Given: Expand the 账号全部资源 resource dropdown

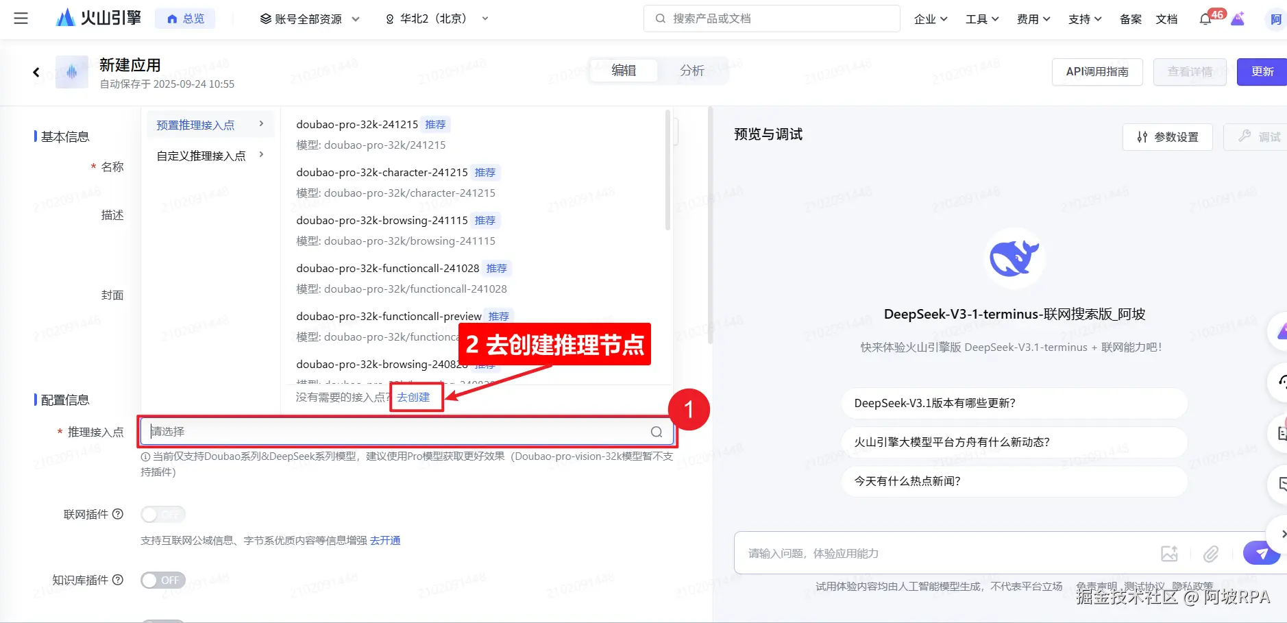Looking at the screenshot, I should (310, 19).
